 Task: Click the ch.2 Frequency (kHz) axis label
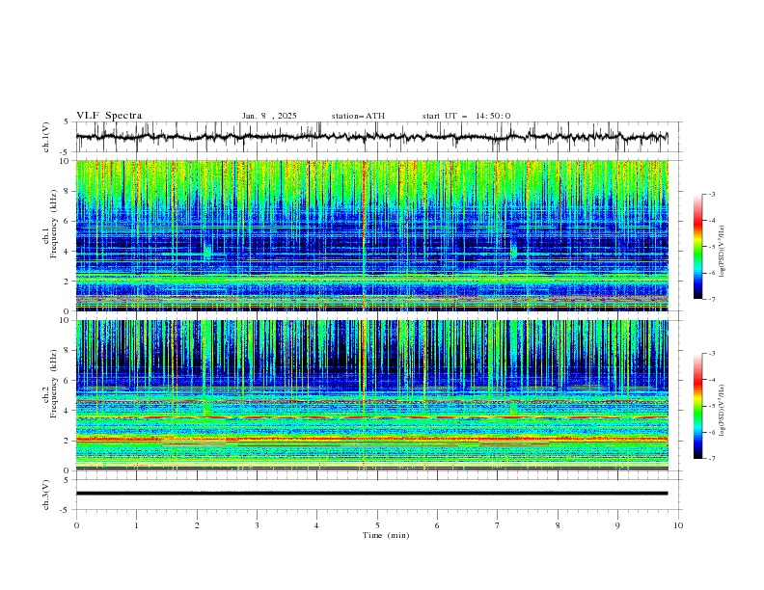pyautogui.click(x=50, y=384)
